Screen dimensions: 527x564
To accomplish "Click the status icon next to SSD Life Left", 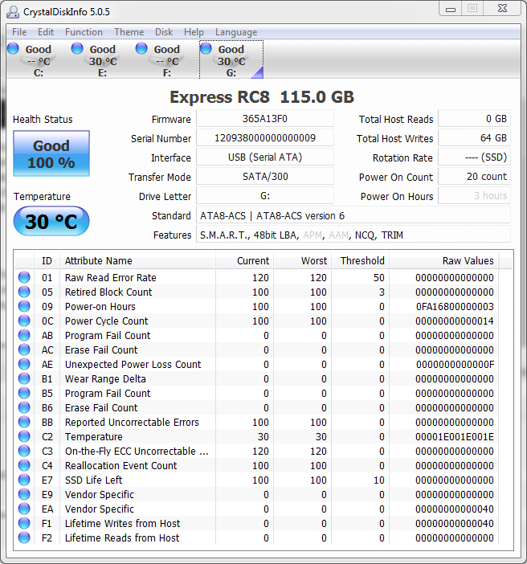I will (24, 480).
